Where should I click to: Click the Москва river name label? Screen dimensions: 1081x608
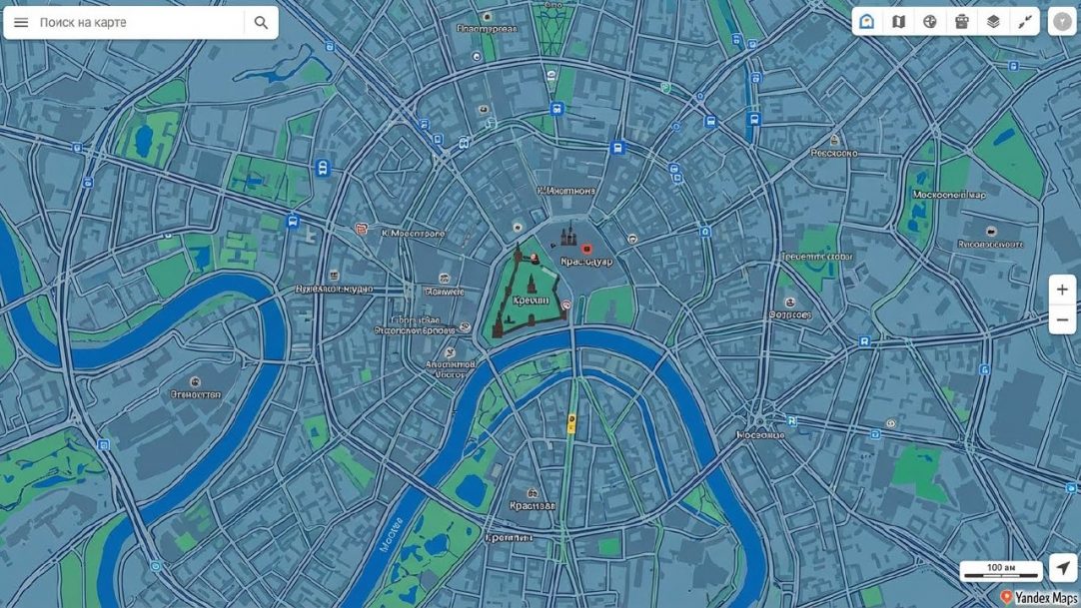point(391,534)
